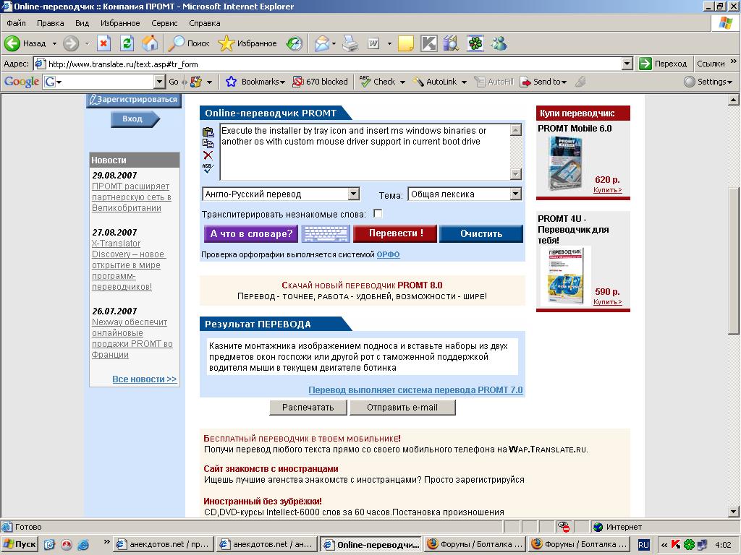Screen dimensions: 741x555
Task: Click the Пуск Start button
Action: (x=20, y=544)
